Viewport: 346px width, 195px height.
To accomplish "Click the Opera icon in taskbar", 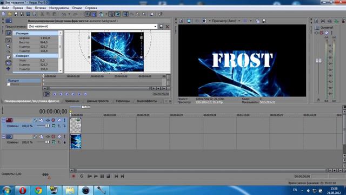I will [x=22, y=190].
